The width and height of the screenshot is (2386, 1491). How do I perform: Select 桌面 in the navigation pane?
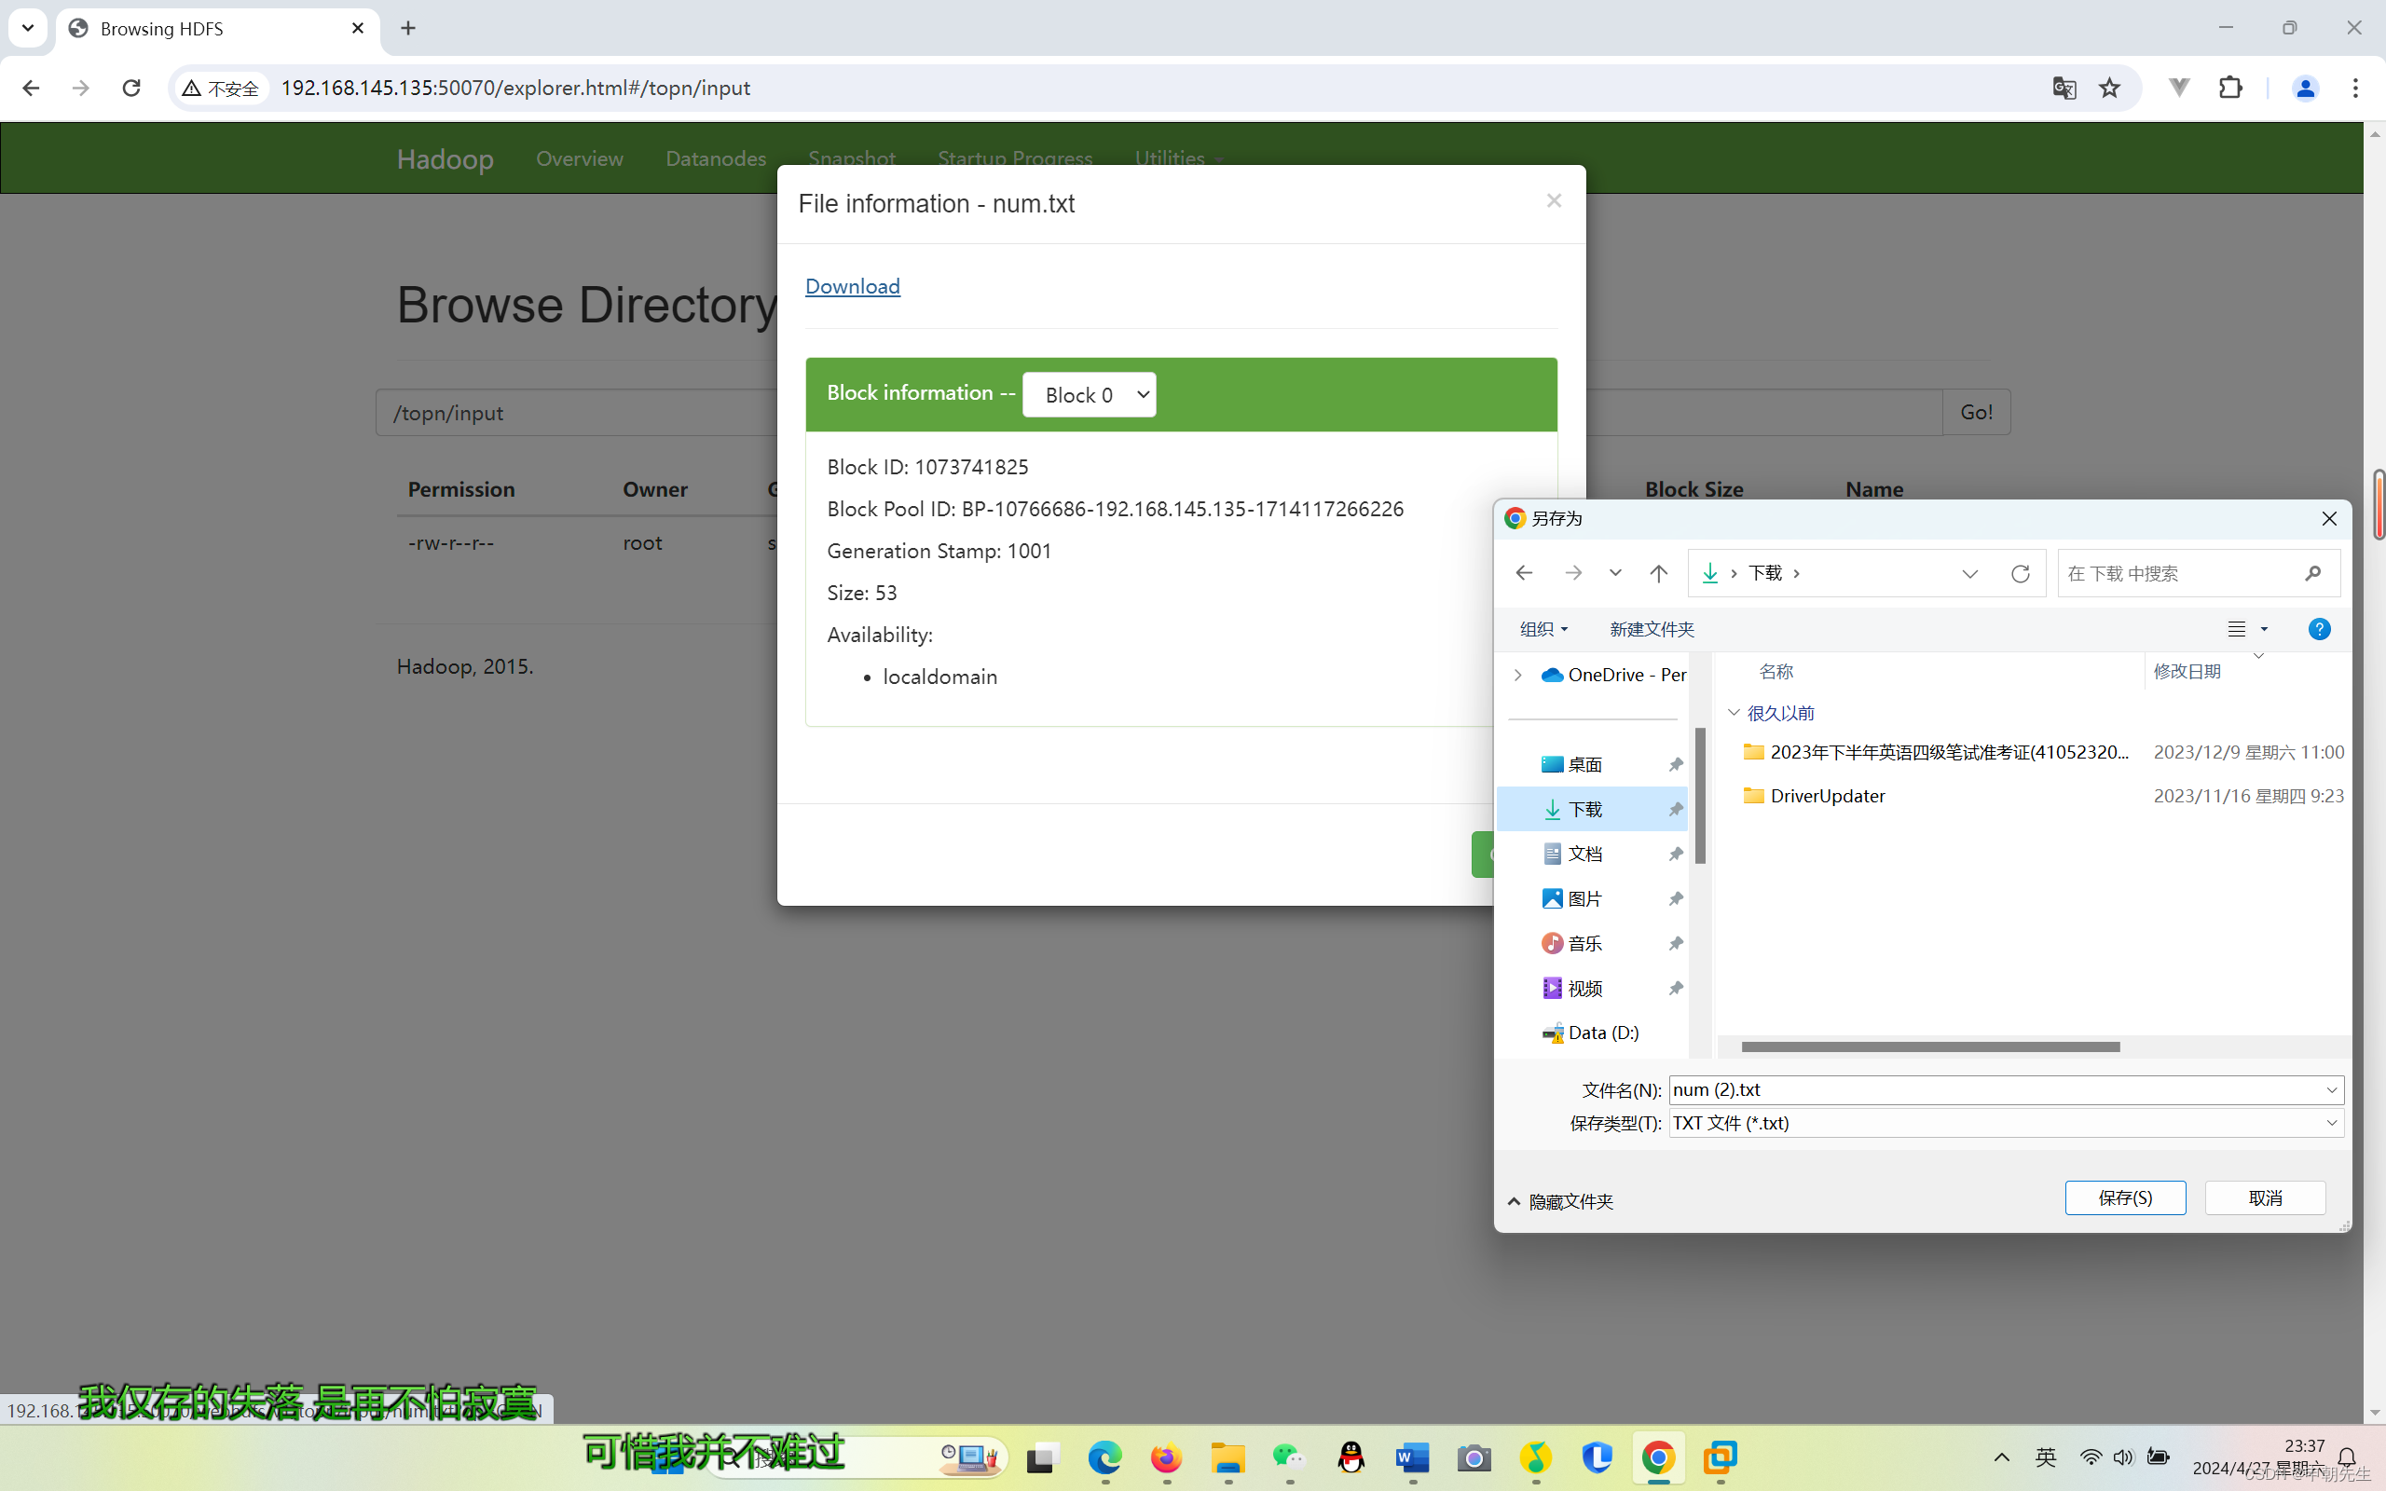click(1584, 764)
